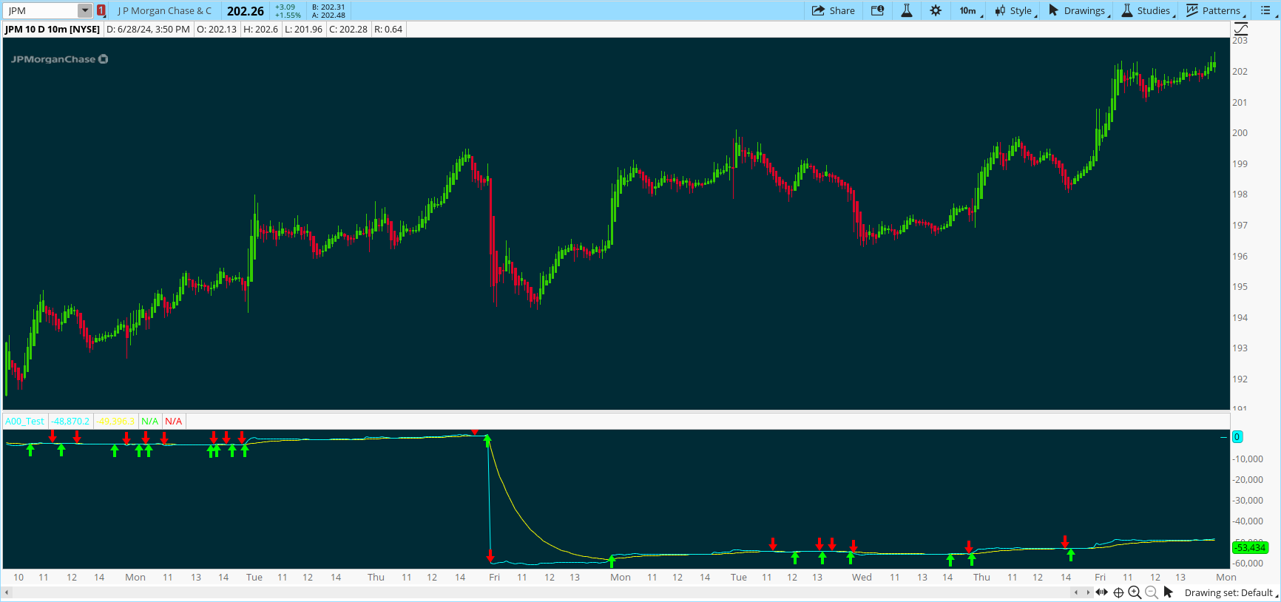Open the Style menu
Viewport: 1281px width, 602px height.
click(x=1015, y=10)
